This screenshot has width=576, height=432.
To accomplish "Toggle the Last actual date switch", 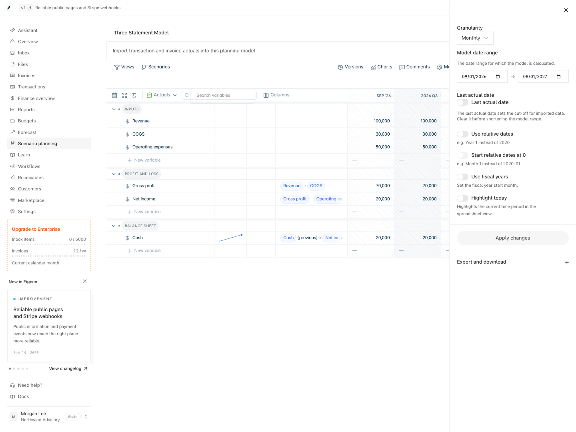I will point(463,102).
